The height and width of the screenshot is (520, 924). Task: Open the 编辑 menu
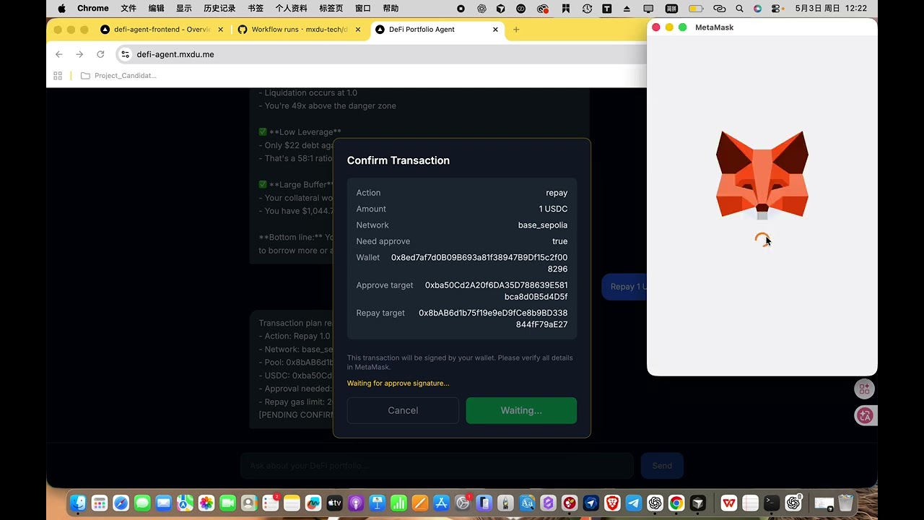pos(156,9)
